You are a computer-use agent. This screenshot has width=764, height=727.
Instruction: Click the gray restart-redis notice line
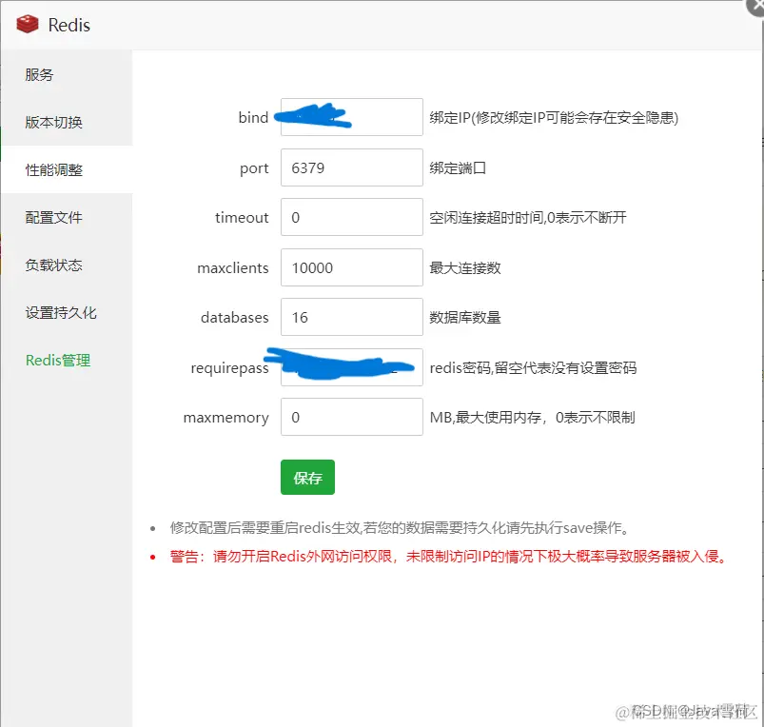coord(400,528)
